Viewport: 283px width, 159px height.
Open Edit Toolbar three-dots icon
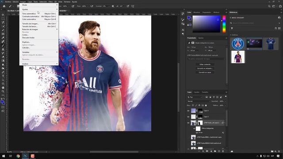point(3,95)
